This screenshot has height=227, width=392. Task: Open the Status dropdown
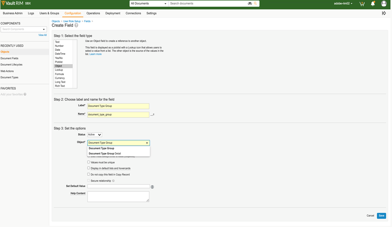[x=94, y=135]
